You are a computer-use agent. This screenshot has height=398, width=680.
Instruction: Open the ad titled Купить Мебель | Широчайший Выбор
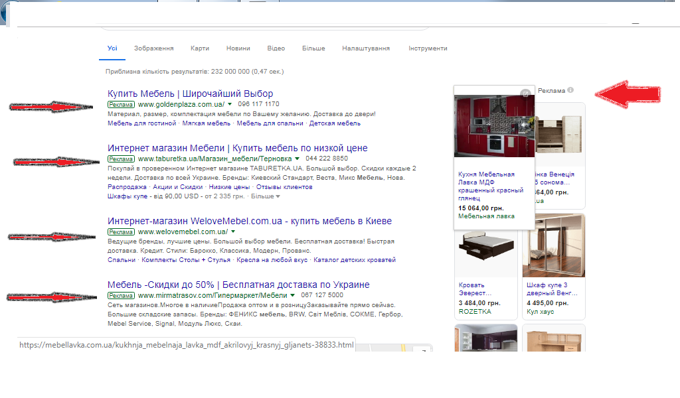tap(191, 94)
